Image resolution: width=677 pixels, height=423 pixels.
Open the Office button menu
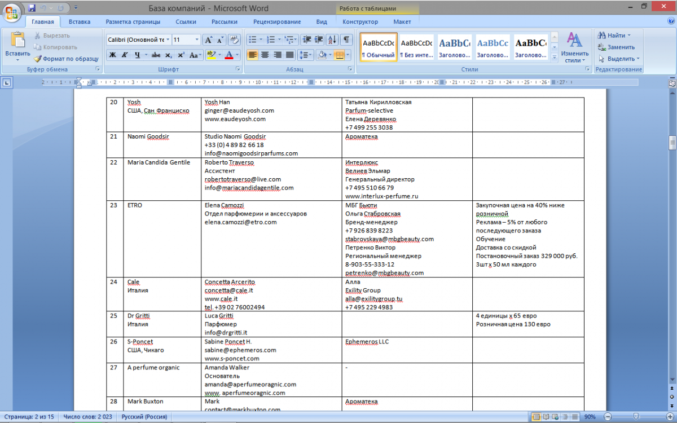pyautogui.click(x=12, y=11)
